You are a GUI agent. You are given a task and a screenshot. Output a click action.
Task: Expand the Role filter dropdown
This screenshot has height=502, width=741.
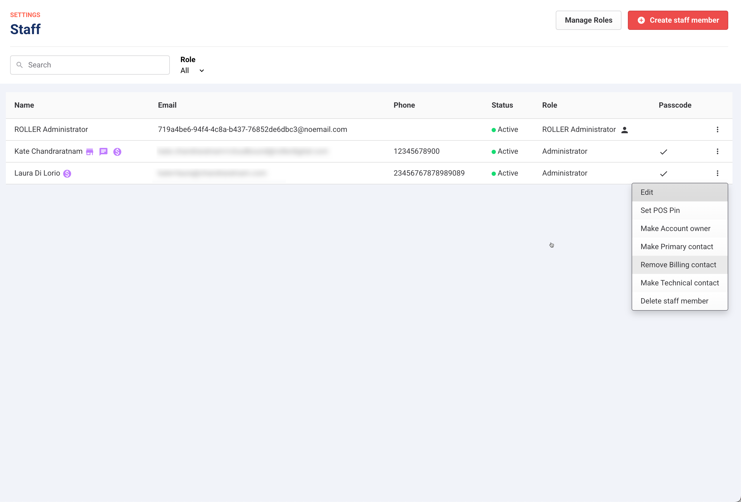click(192, 71)
